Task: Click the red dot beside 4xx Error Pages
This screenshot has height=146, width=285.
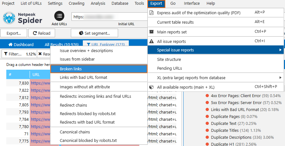Action: click(x=207, y=96)
